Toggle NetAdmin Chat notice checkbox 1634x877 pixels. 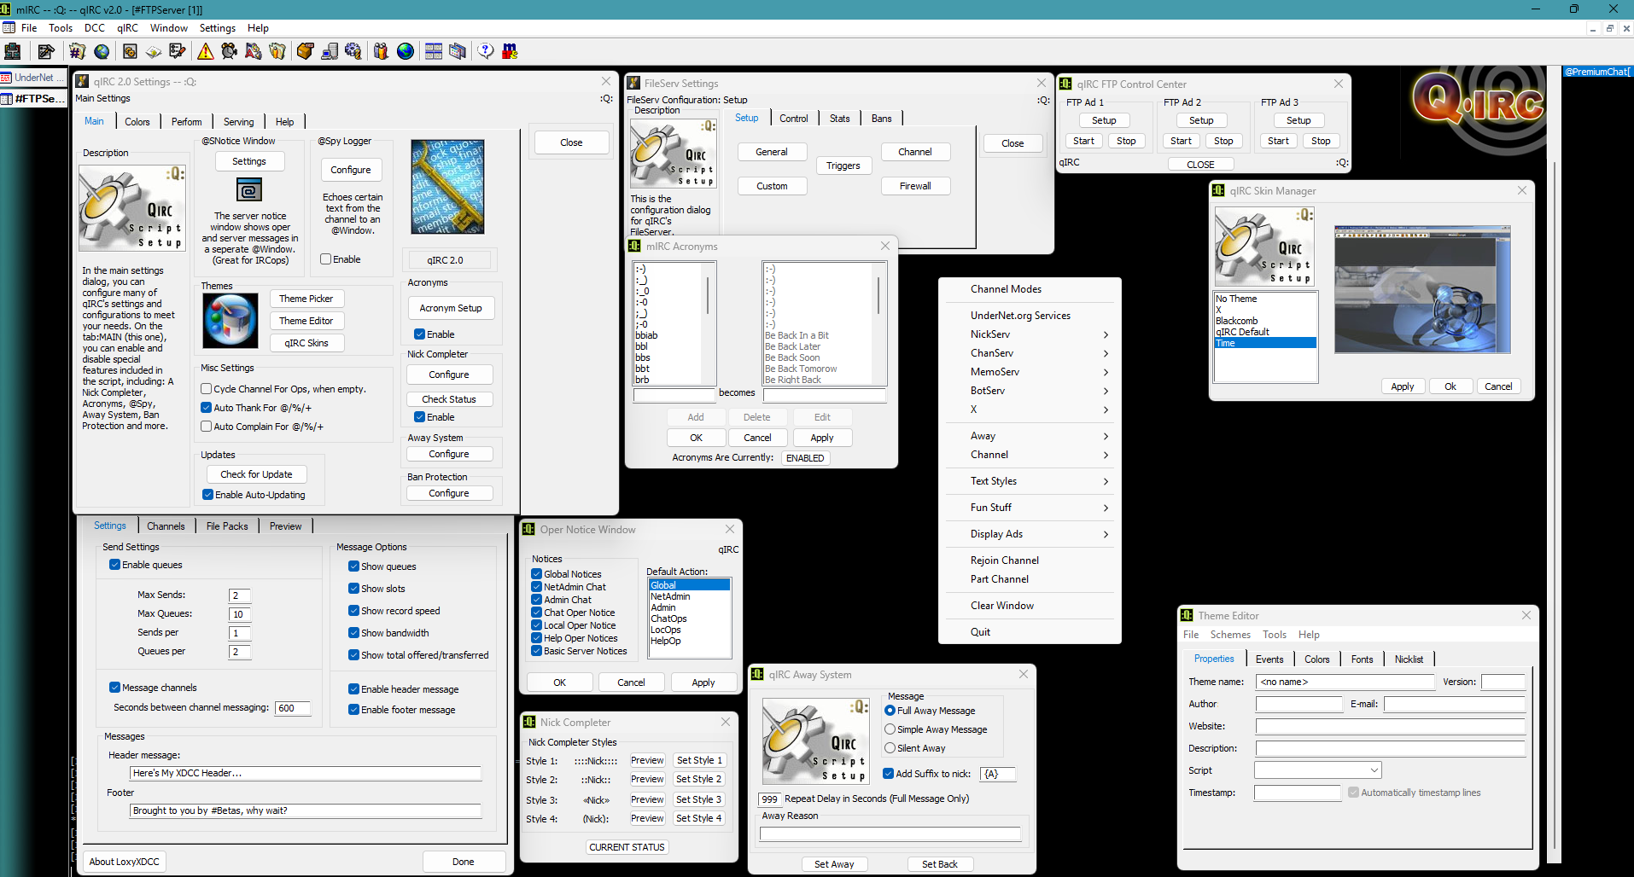537,587
